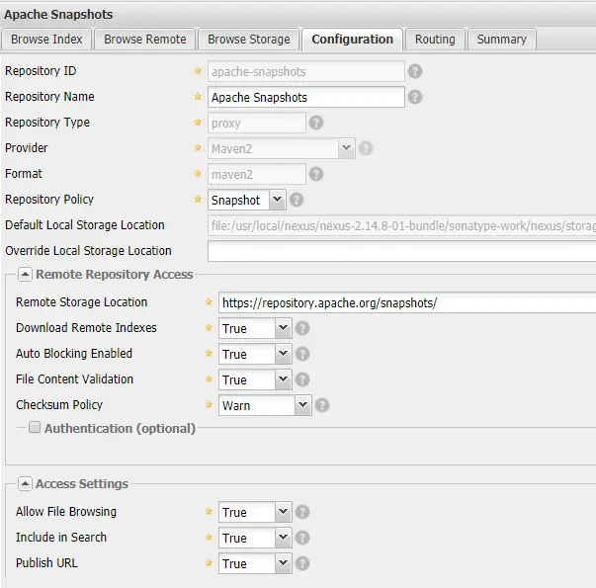Screen dimensions: 596x588
Task: Click help icon beside Repository Type field
Action: (316, 123)
